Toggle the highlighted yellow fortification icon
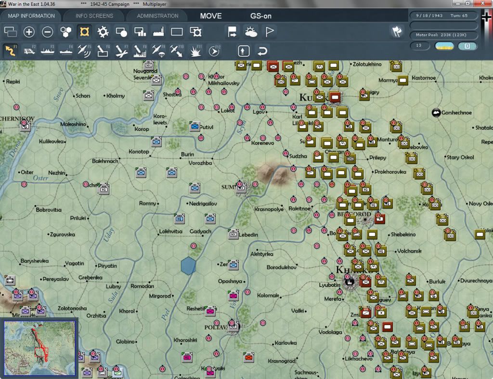 pyautogui.click(x=84, y=32)
